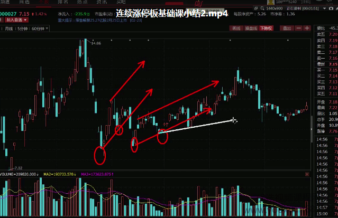Viewport: 338px width, 218px height.
Task: Open the 热点 tab
Action: pyautogui.click(x=82, y=3)
